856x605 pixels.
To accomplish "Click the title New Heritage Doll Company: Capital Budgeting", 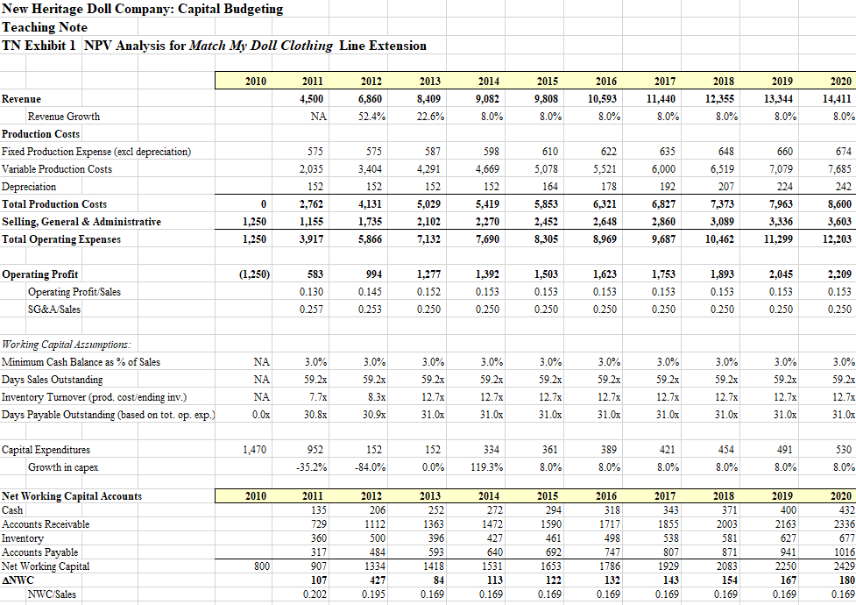I will (140, 9).
